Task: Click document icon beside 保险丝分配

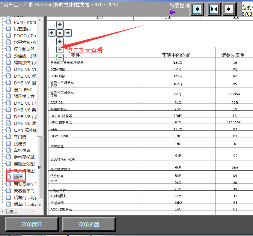Action: 9,164
